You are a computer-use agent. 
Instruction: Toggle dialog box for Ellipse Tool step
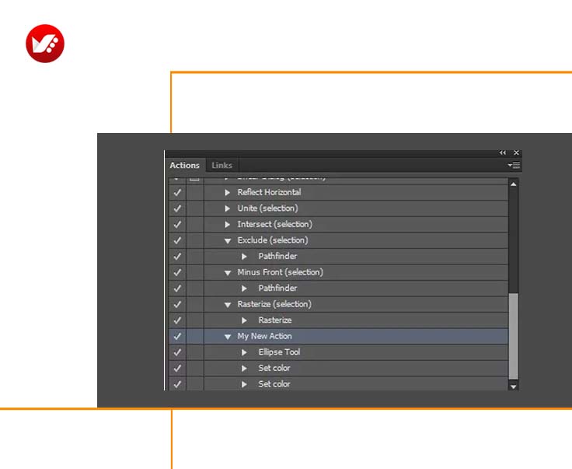pos(195,352)
